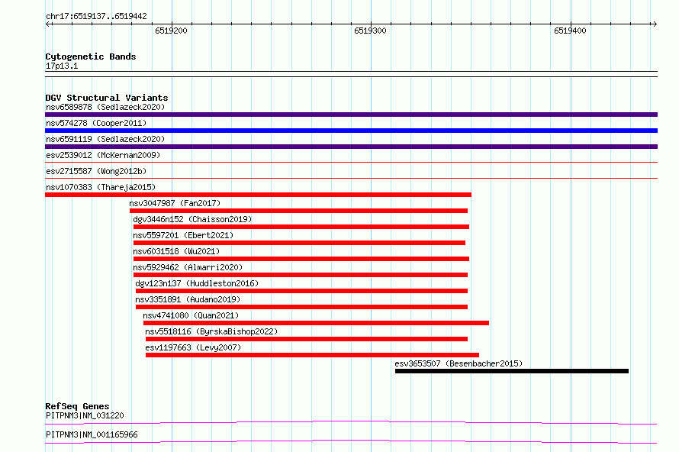Click dgv123n137 (Huddleston2016) label
The height and width of the screenshot is (452, 679).
tap(197, 283)
